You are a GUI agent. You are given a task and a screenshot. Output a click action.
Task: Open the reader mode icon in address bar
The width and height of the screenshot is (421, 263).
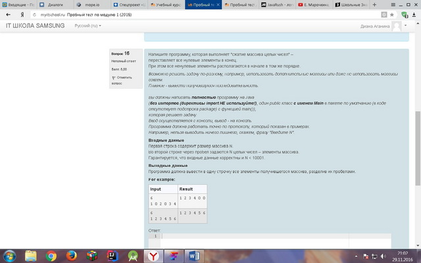click(x=384, y=14)
